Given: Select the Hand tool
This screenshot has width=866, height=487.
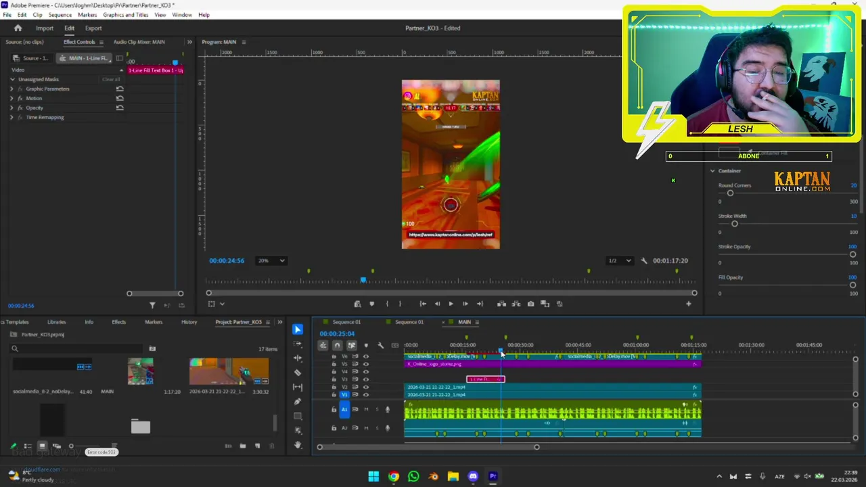Looking at the screenshot, I should [298, 444].
